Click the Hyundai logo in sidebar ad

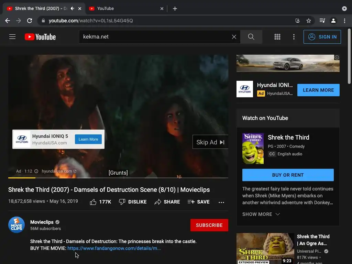pyautogui.click(x=245, y=89)
